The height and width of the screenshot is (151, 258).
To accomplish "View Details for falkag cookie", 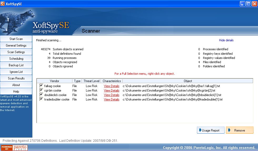I will (111, 86).
